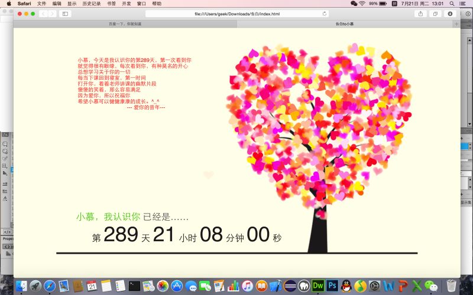Click the Safari back navigation arrow

coord(43,14)
